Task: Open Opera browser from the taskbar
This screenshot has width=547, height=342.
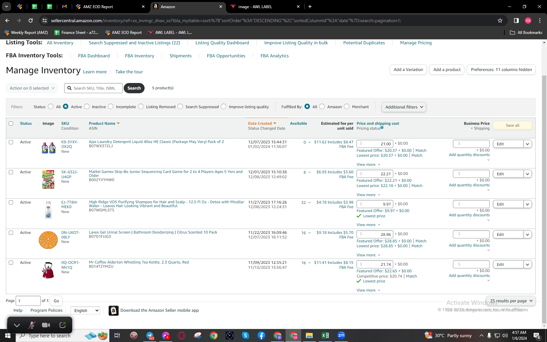Action: tap(182, 335)
